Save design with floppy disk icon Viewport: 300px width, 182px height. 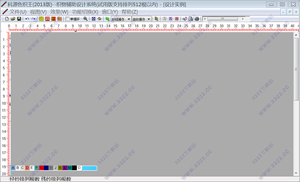19,19
